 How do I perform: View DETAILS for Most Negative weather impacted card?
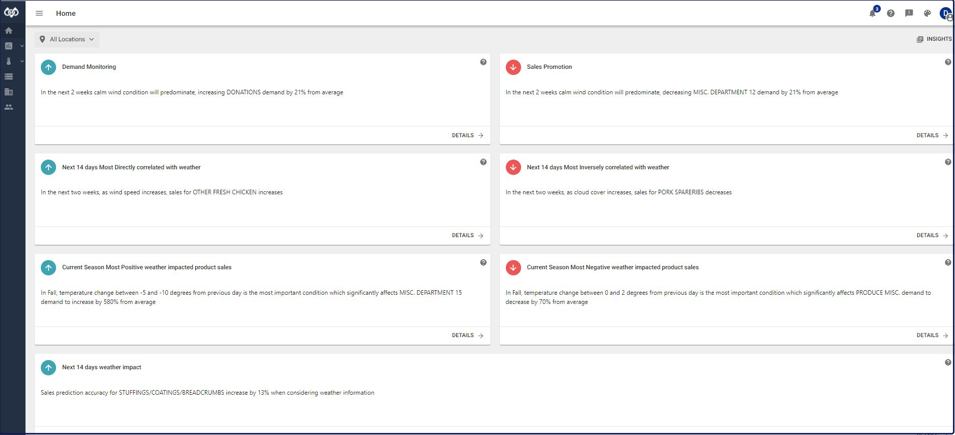pos(932,336)
